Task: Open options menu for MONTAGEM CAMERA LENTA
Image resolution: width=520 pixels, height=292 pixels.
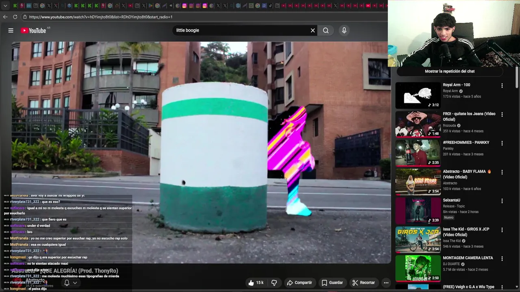Action: pos(502,258)
